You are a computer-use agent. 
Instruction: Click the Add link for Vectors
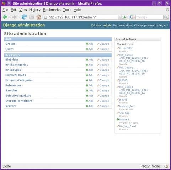coord(91,106)
